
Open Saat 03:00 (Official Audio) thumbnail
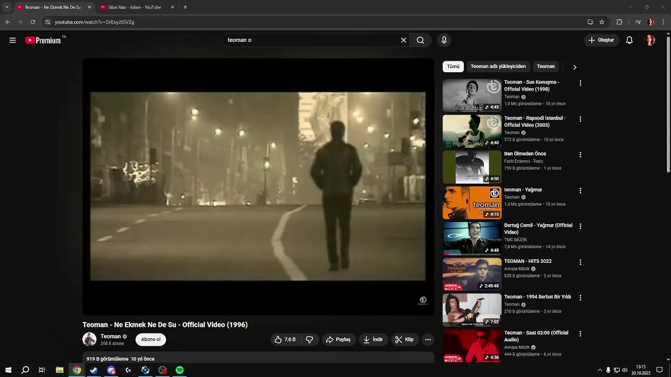472,346
